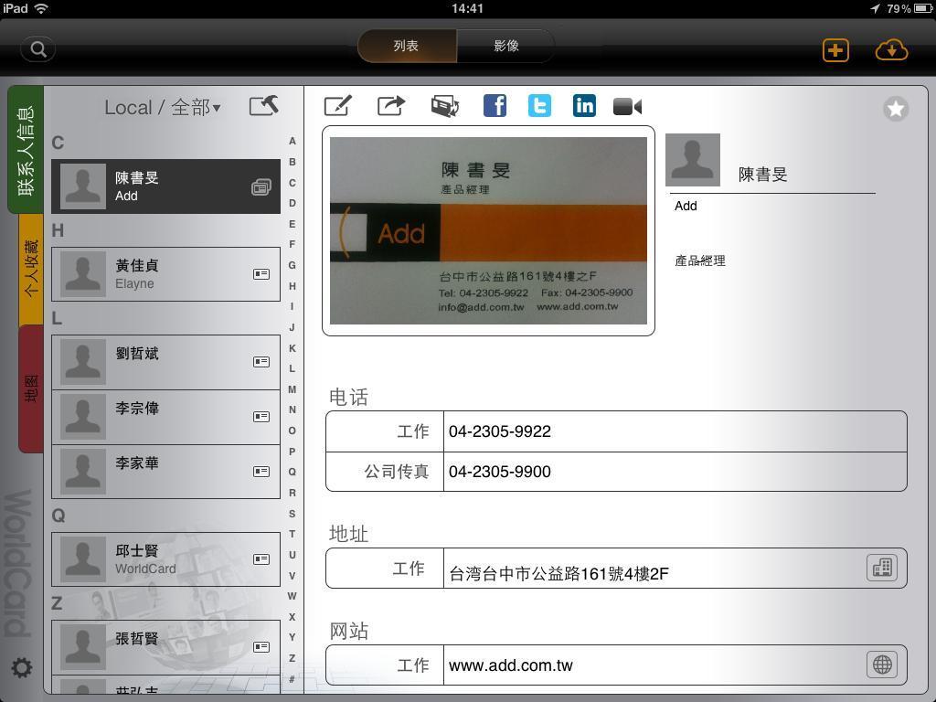Start video call with camera icon
The height and width of the screenshot is (702, 936).
[x=627, y=107]
